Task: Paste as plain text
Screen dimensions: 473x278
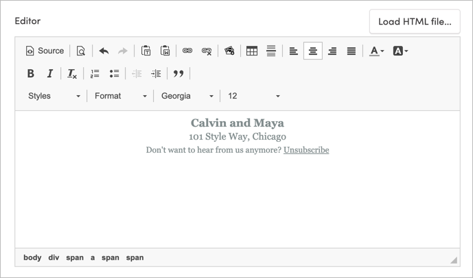Action: click(x=146, y=51)
